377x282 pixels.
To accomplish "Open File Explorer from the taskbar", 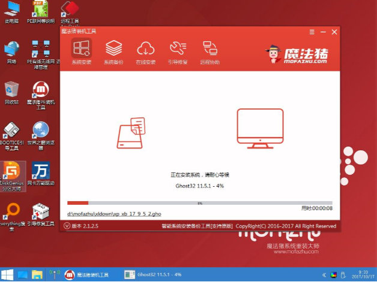I will tap(37, 275).
